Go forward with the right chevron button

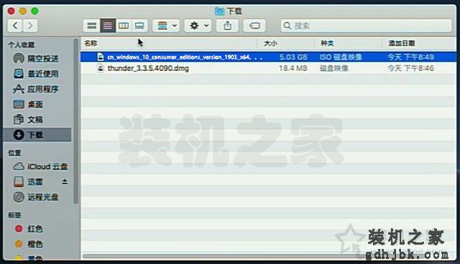click(x=30, y=26)
